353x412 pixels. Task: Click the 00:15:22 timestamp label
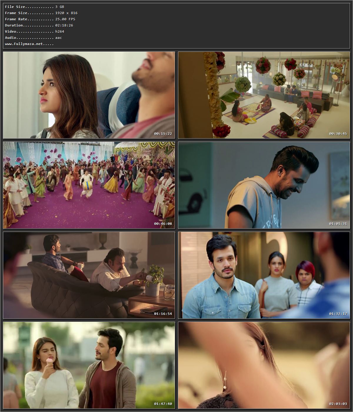pyautogui.click(x=163, y=134)
